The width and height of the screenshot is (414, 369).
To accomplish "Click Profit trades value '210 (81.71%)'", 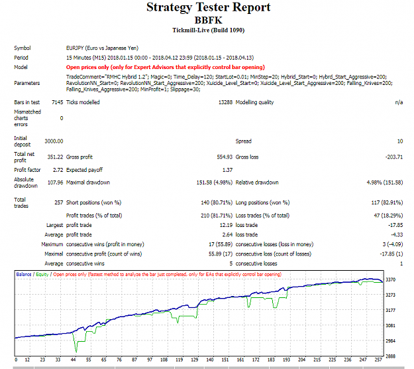I will (217, 216).
